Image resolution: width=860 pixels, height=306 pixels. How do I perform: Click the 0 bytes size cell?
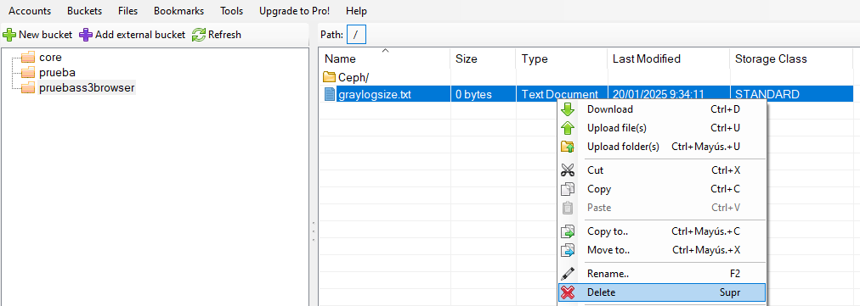coord(474,94)
